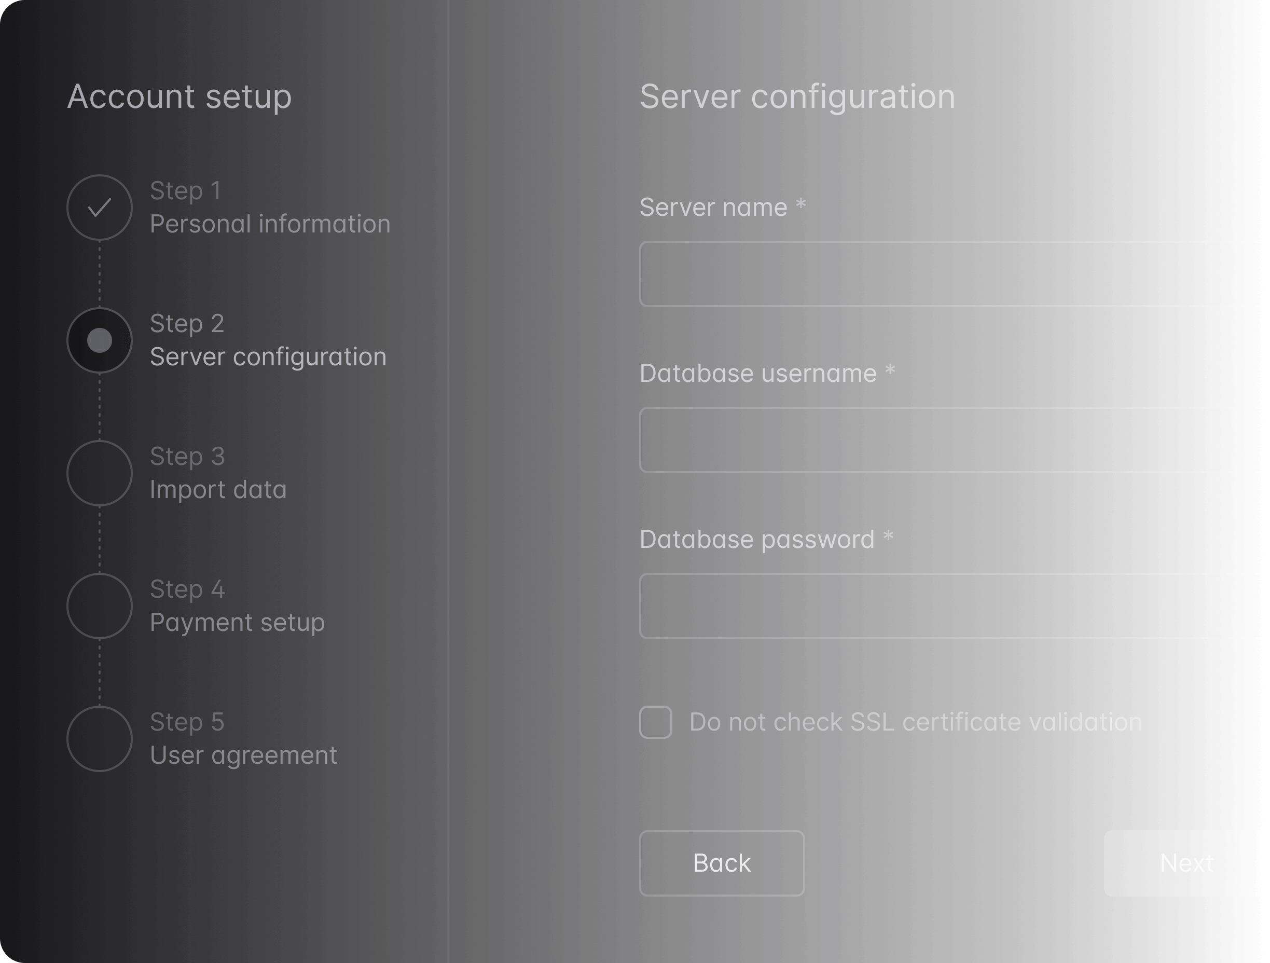Open the User agreement step
Viewport: 1270px width, 963px height.
pos(243,755)
